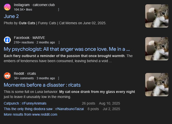Click the 'Facebook · MARVE' source label
The height and width of the screenshot is (124, 172).
[29, 38]
